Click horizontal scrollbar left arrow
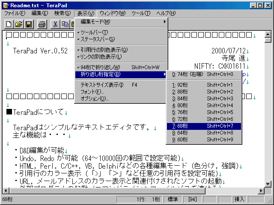The width and height of the screenshot is (274, 205). [6, 191]
